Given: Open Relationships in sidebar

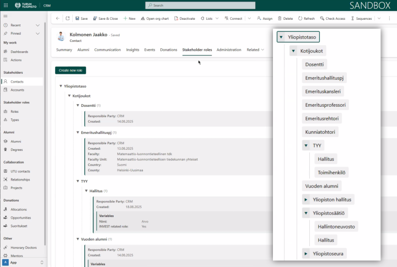Looking at the screenshot, I should coord(22,179).
